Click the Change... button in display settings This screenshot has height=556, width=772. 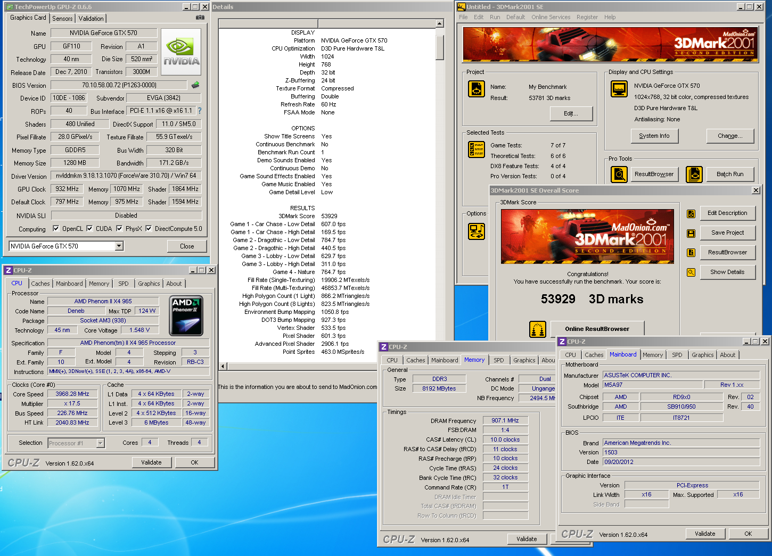tap(730, 136)
